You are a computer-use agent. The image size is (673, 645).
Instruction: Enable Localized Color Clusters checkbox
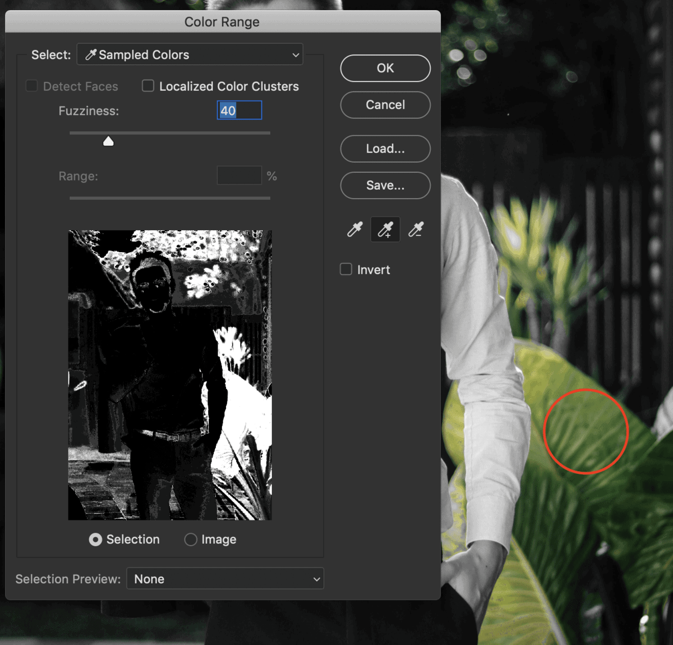148,86
